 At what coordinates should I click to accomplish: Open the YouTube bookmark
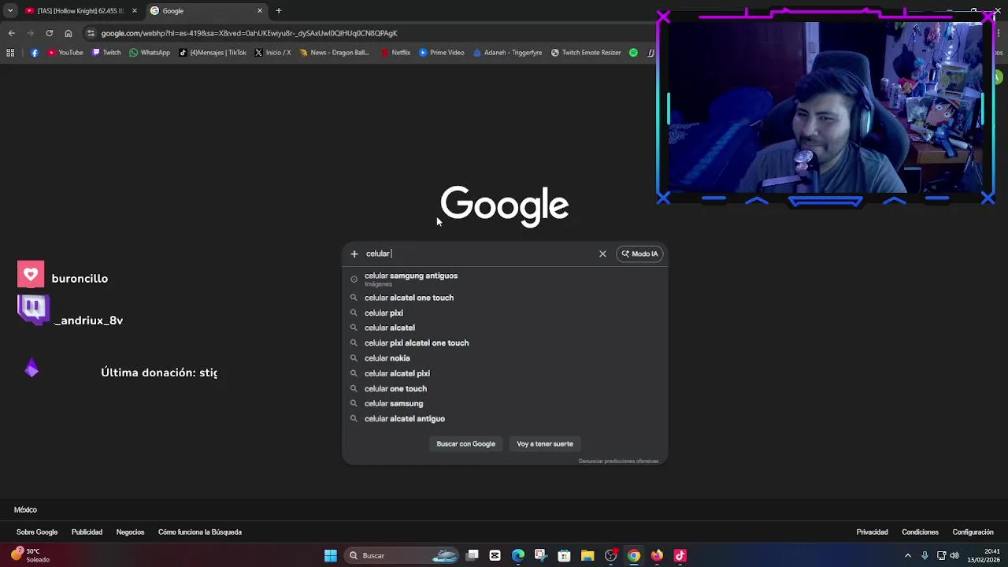(x=65, y=53)
